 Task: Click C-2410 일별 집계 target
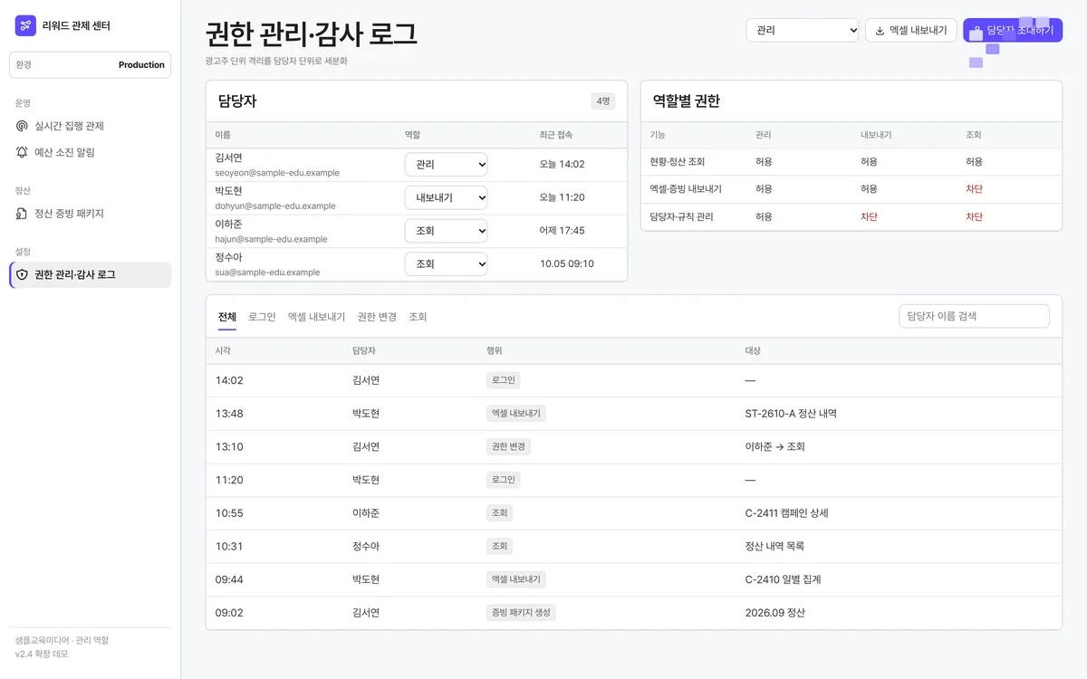783,579
